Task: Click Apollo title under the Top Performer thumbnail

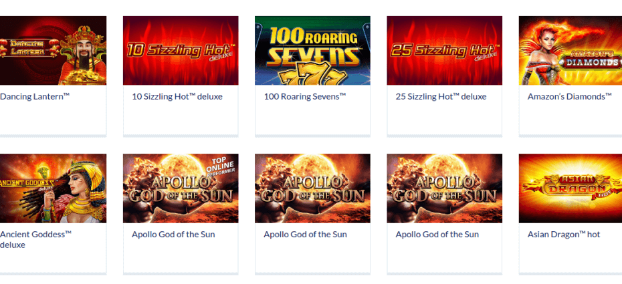Action: click(173, 235)
